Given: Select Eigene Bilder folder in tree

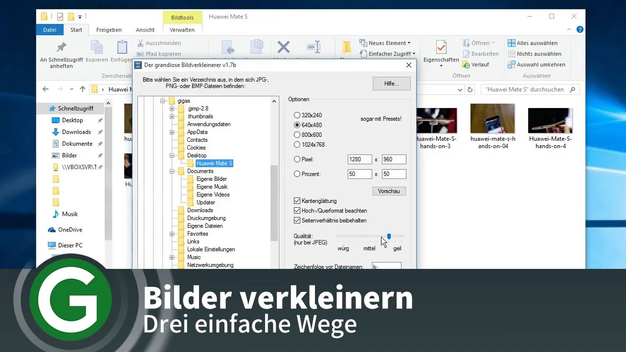Looking at the screenshot, I should [x=212, y=179].
